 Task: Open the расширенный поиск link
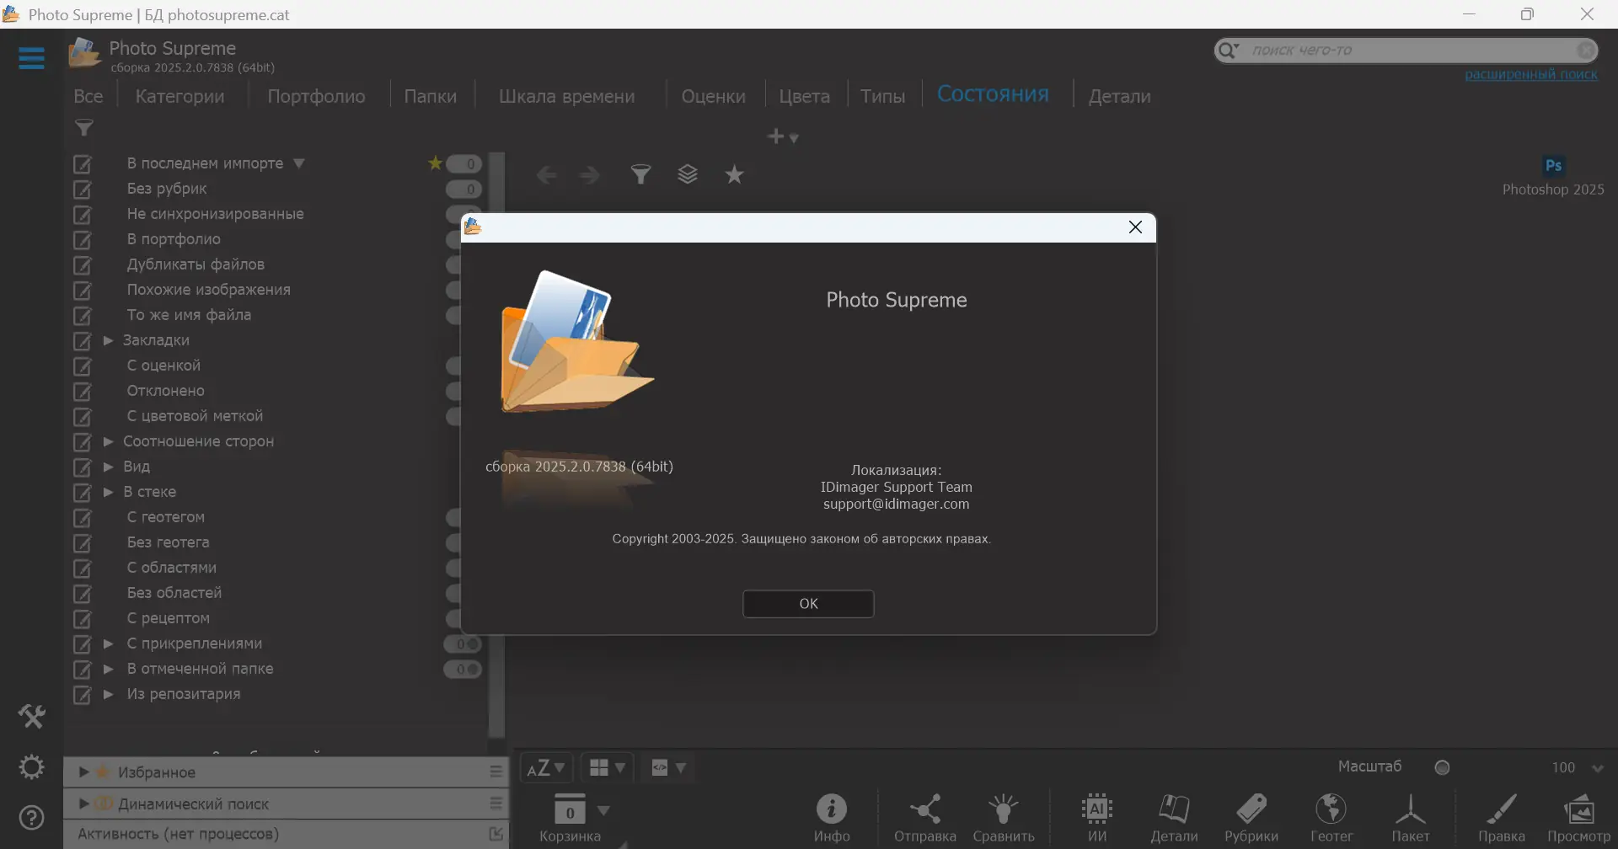click(1532, 74)
